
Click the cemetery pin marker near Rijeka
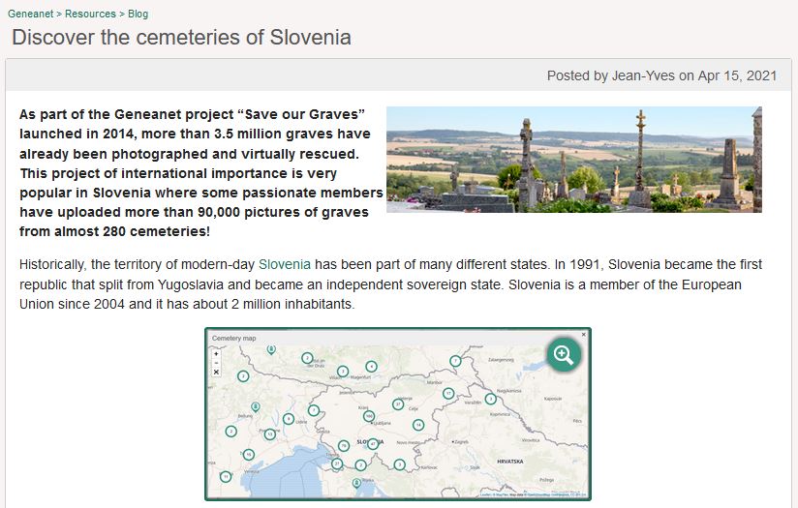356,482
